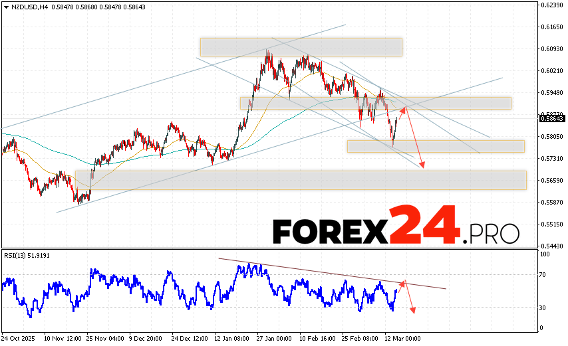Viewport: 568px width, 346px height.
Task: Click the wide support zone near 0.56590
Action: tap(299, 180)
